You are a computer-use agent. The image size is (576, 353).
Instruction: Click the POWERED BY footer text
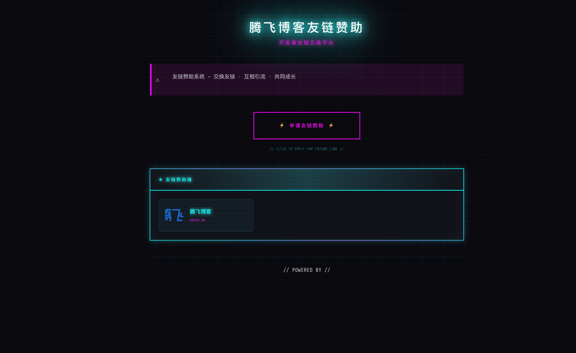(x=307, y=270)
